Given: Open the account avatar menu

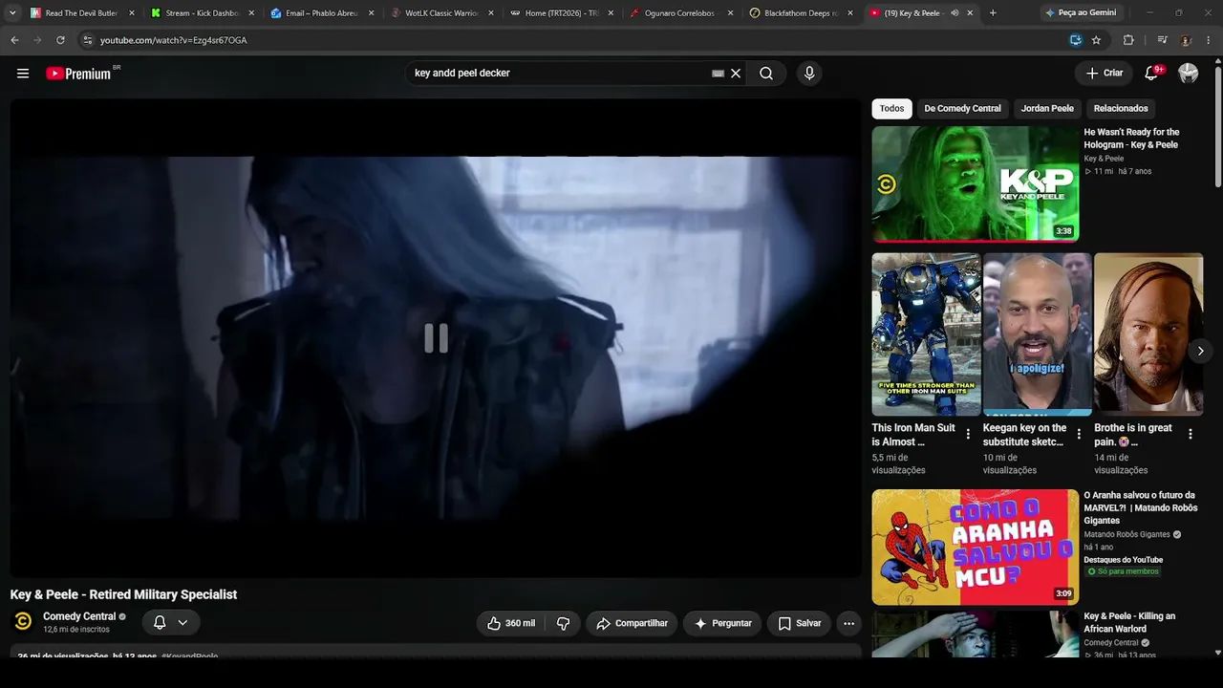Looking at the screenshot, I should 1189,73.
